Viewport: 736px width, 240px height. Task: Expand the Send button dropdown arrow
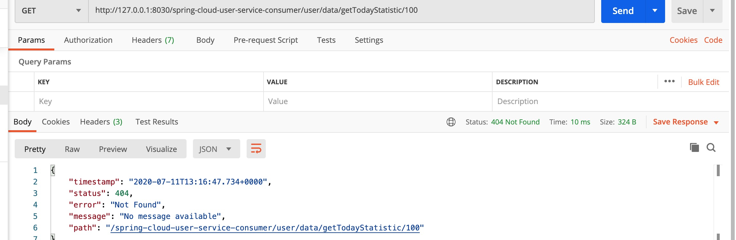pyautogui.click(x=655, y=11)
